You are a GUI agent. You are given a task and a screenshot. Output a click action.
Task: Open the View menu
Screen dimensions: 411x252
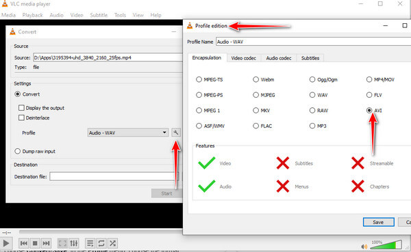[138, 15]
